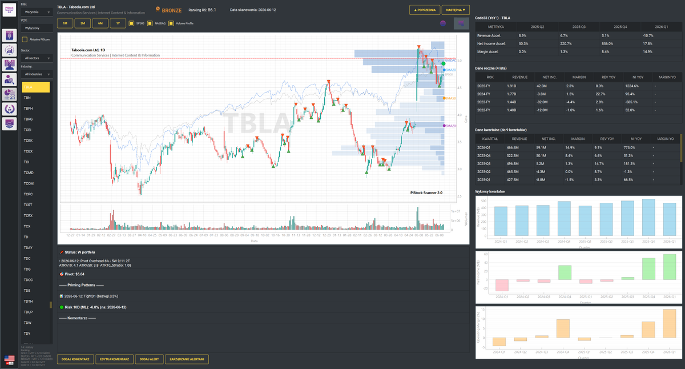Select TDUP in the ticker list
Viewport: 685px width, 369px height.
click(x=35, y=312)
